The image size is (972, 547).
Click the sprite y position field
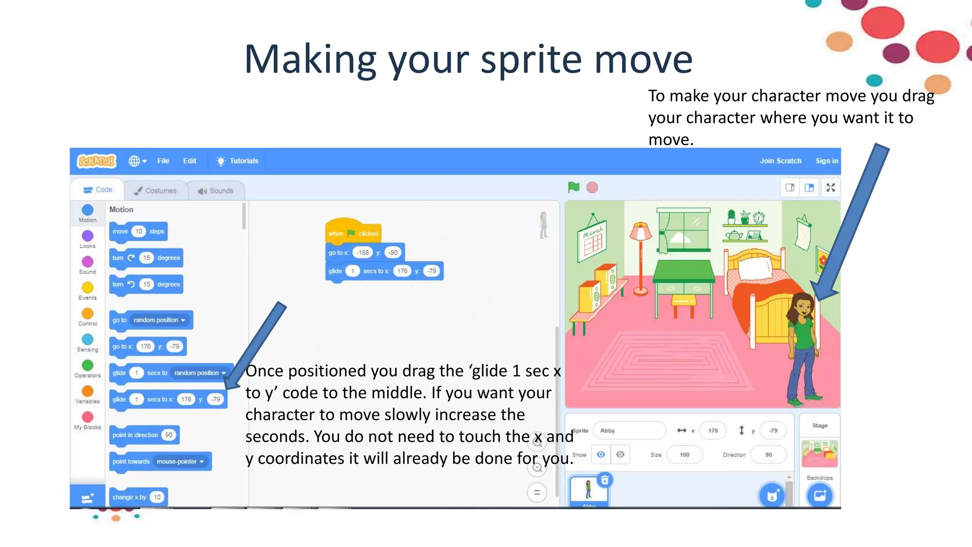pyautogui.click(x=773, y=431)
